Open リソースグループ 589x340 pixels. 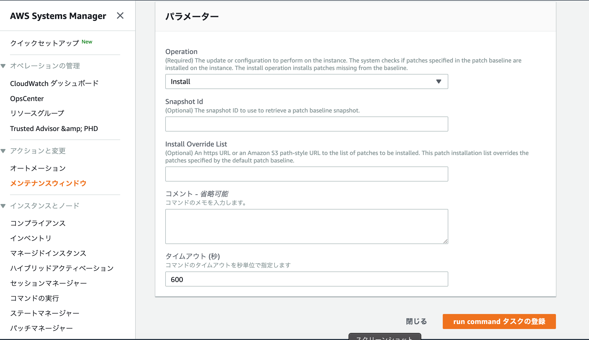(37, 113)
